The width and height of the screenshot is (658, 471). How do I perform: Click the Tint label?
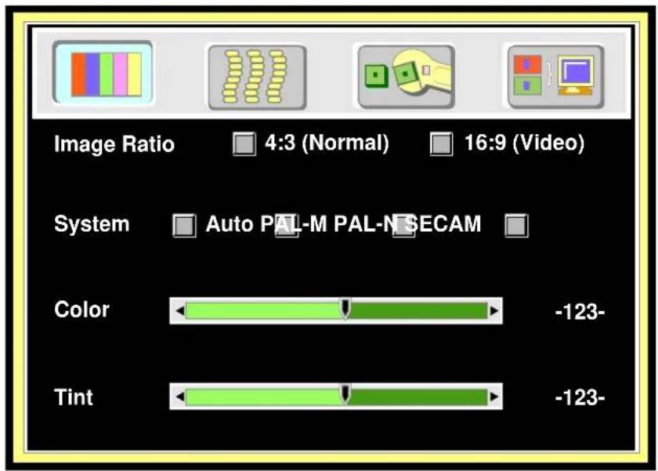[74, 397]
